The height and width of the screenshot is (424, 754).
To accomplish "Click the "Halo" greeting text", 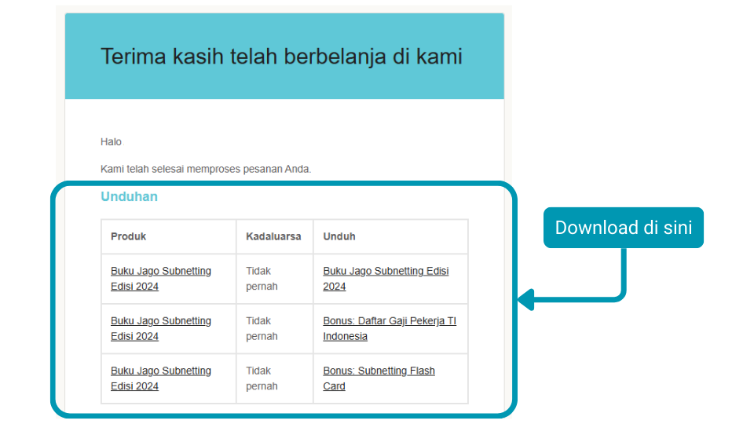I will tap(111, 142).
